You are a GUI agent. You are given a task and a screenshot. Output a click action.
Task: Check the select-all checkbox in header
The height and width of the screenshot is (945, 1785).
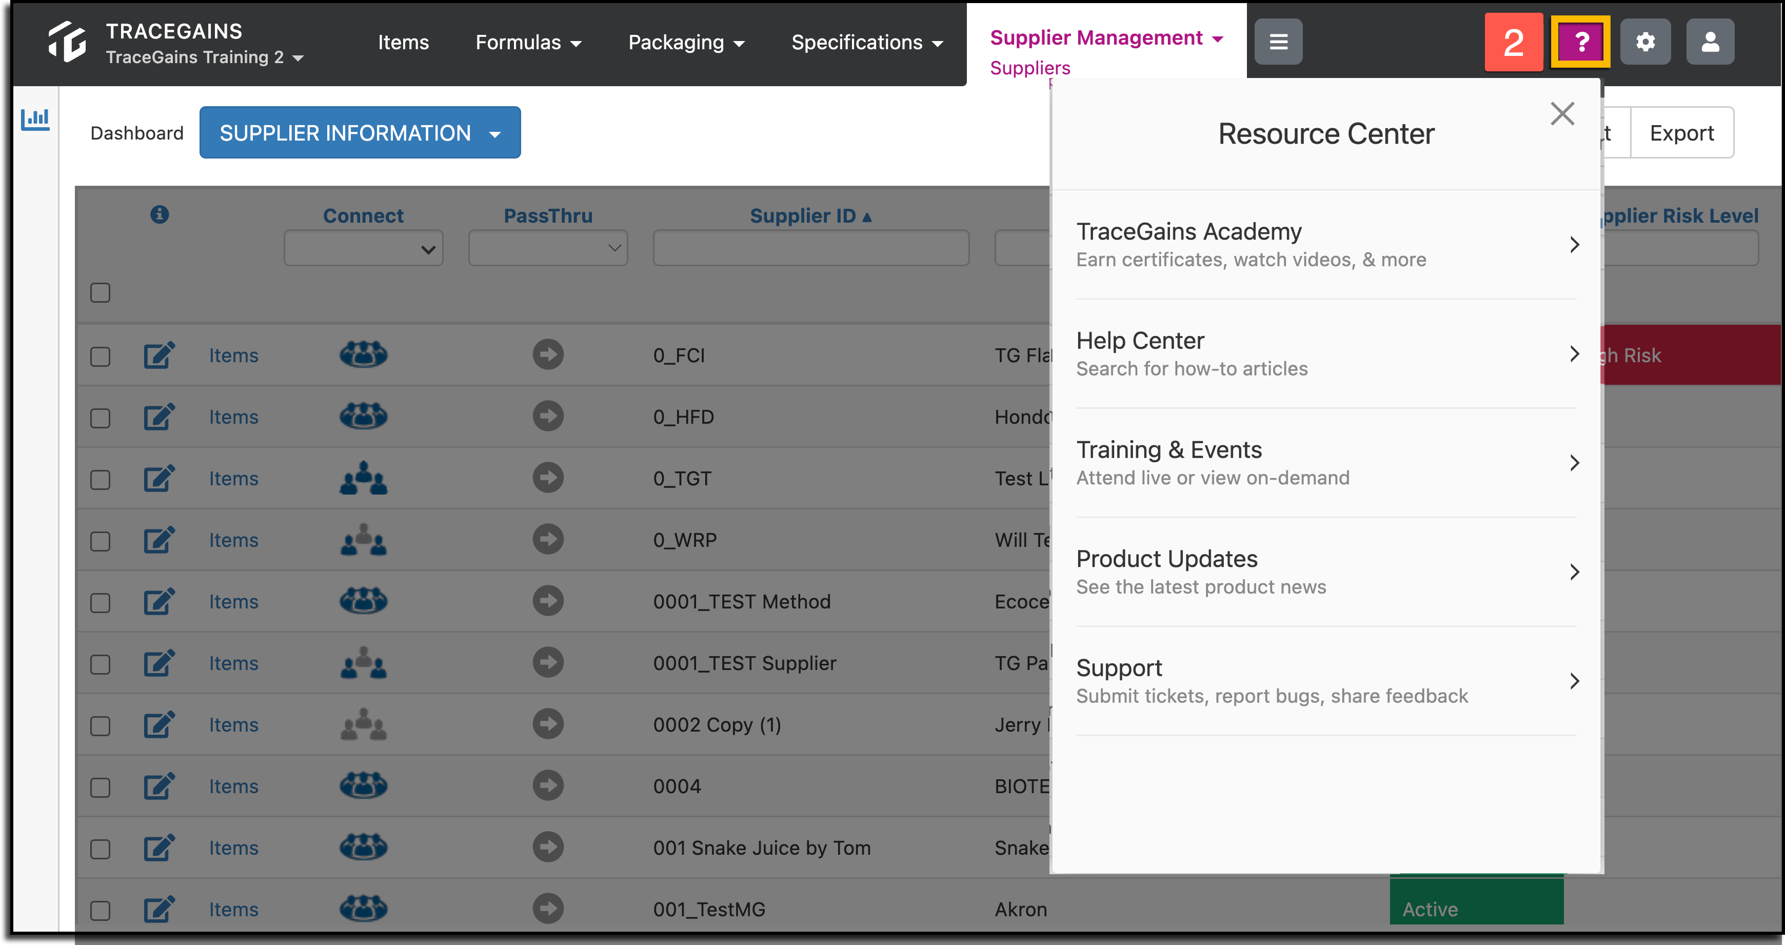pos(101,292)
